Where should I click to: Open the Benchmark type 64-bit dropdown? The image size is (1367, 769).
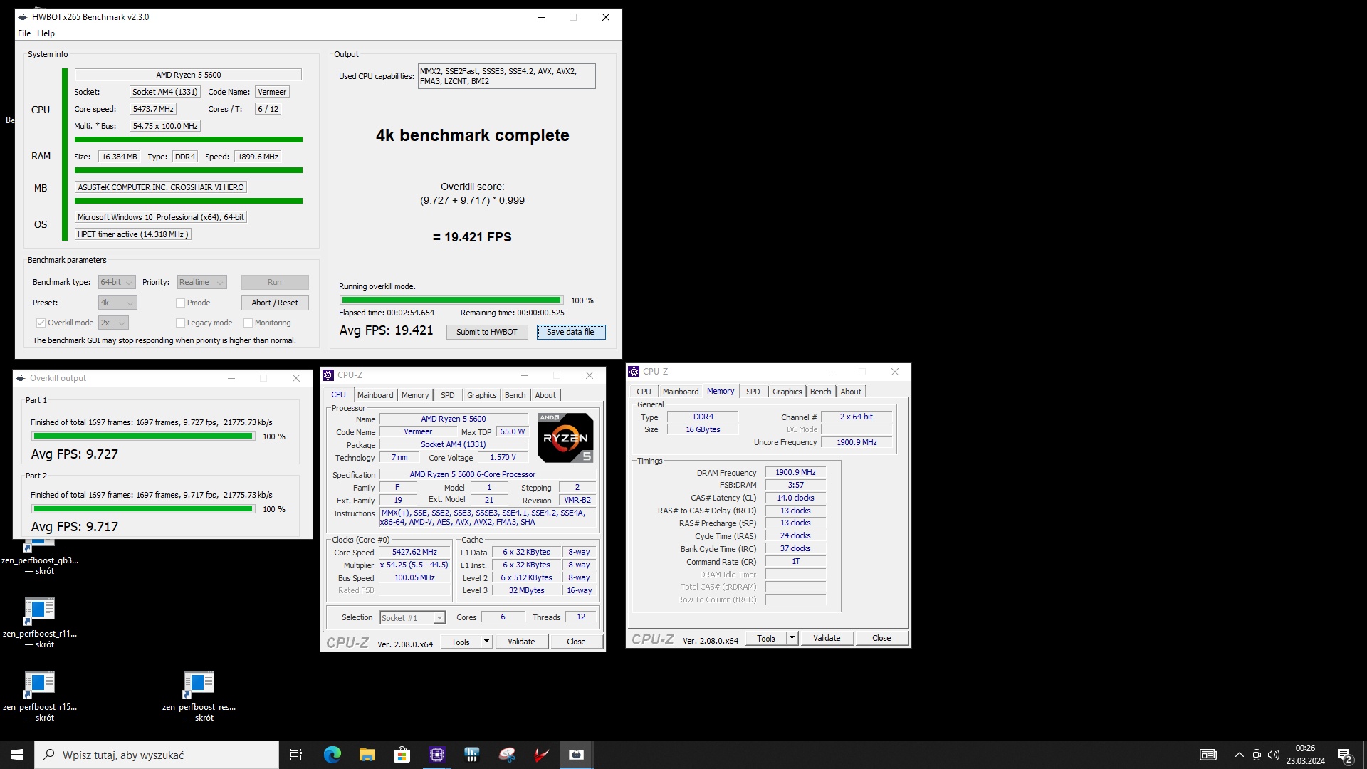(116, 283)
